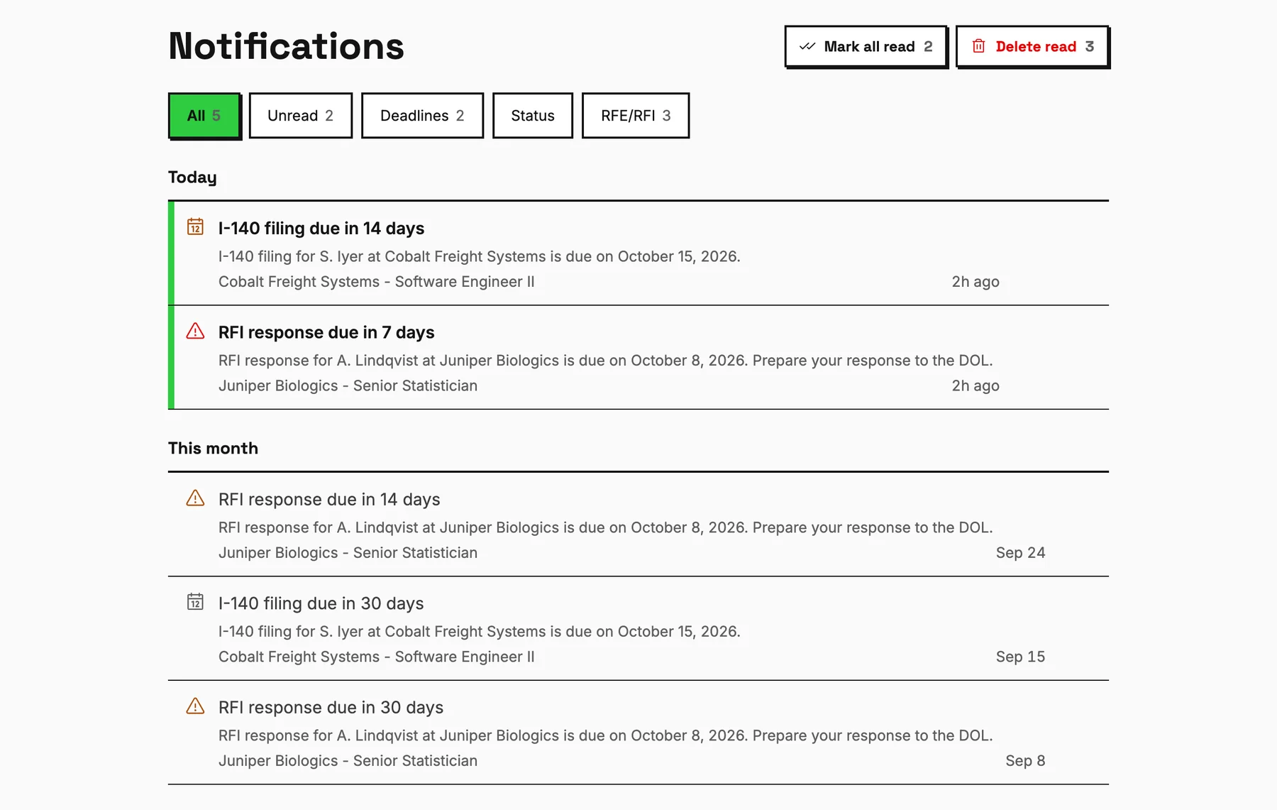Click the 'Sep 15' timestamp
This screenshot has width=1277, height=810.
pyautogui.click(x=1020, y=657)
